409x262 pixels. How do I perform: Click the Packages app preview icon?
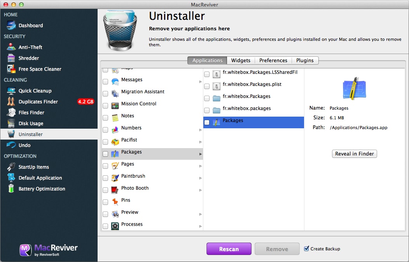pyautogui.click(x=355, y=88)
